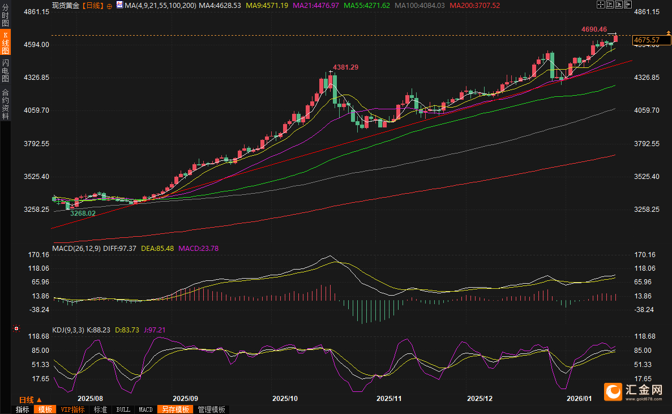Click the crosshair cursor icon

tap(601, 5)
